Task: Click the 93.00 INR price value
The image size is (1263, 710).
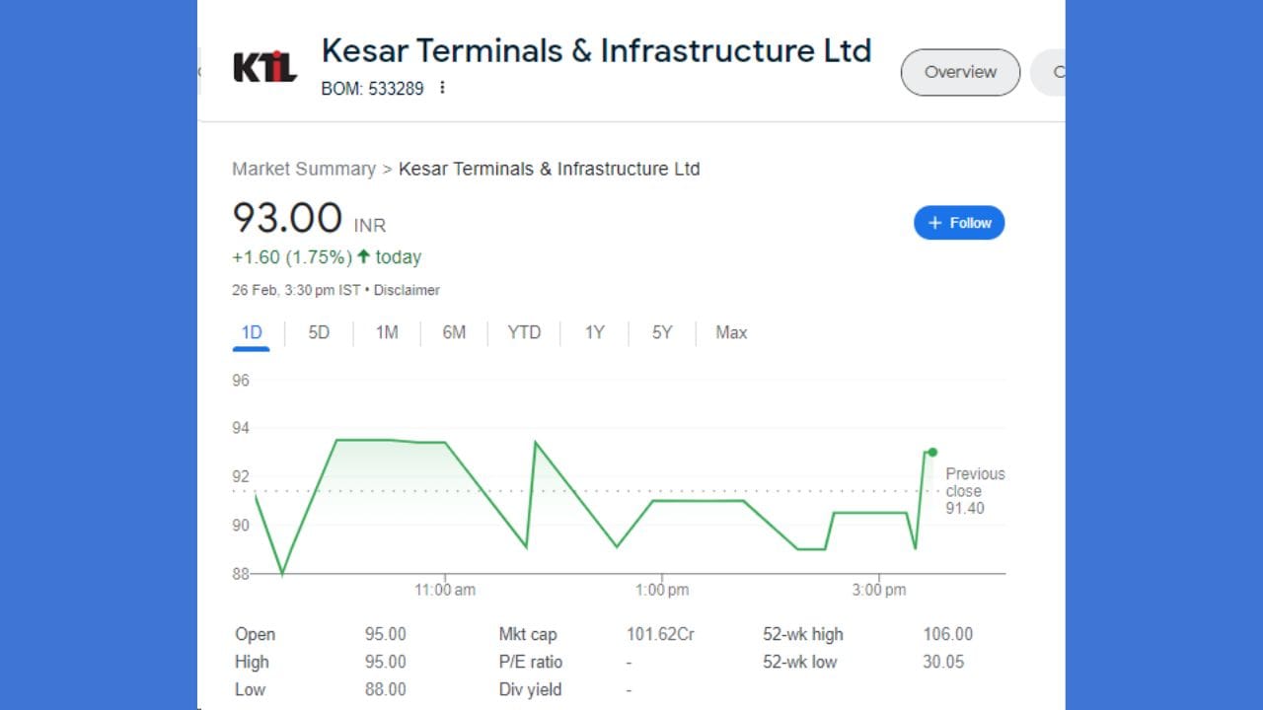Action: 287,218
